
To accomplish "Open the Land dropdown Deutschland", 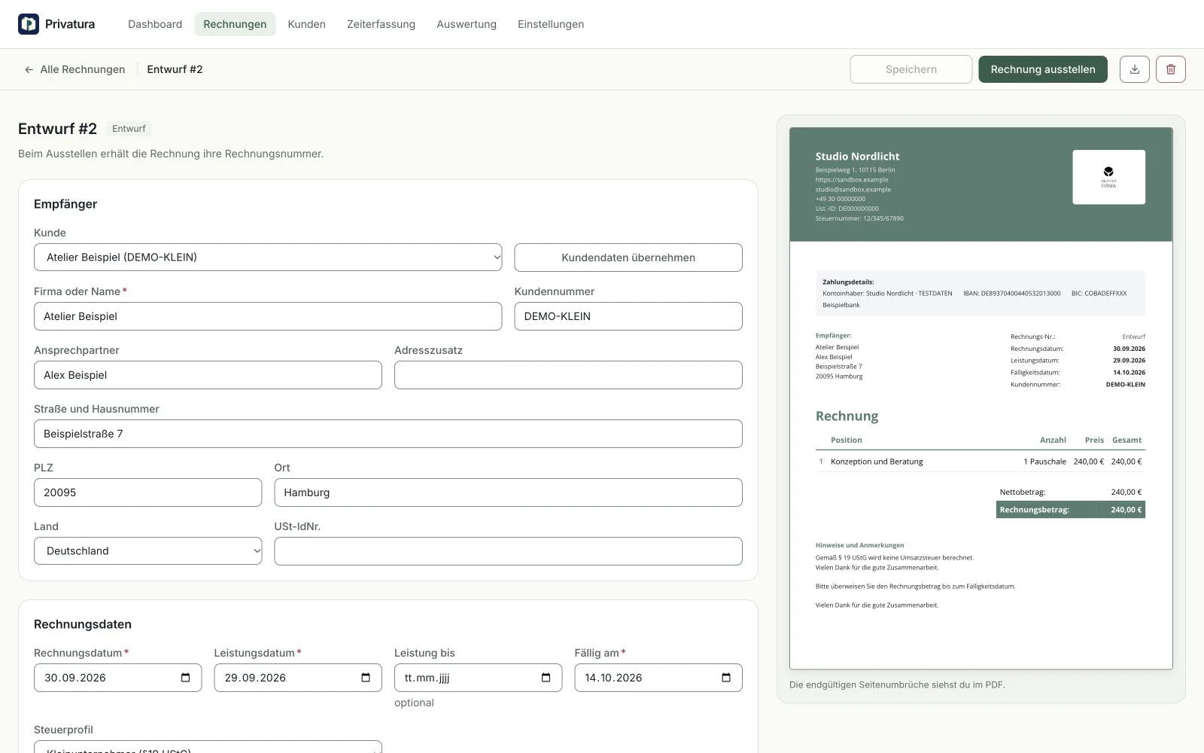I will pos(147,551).
